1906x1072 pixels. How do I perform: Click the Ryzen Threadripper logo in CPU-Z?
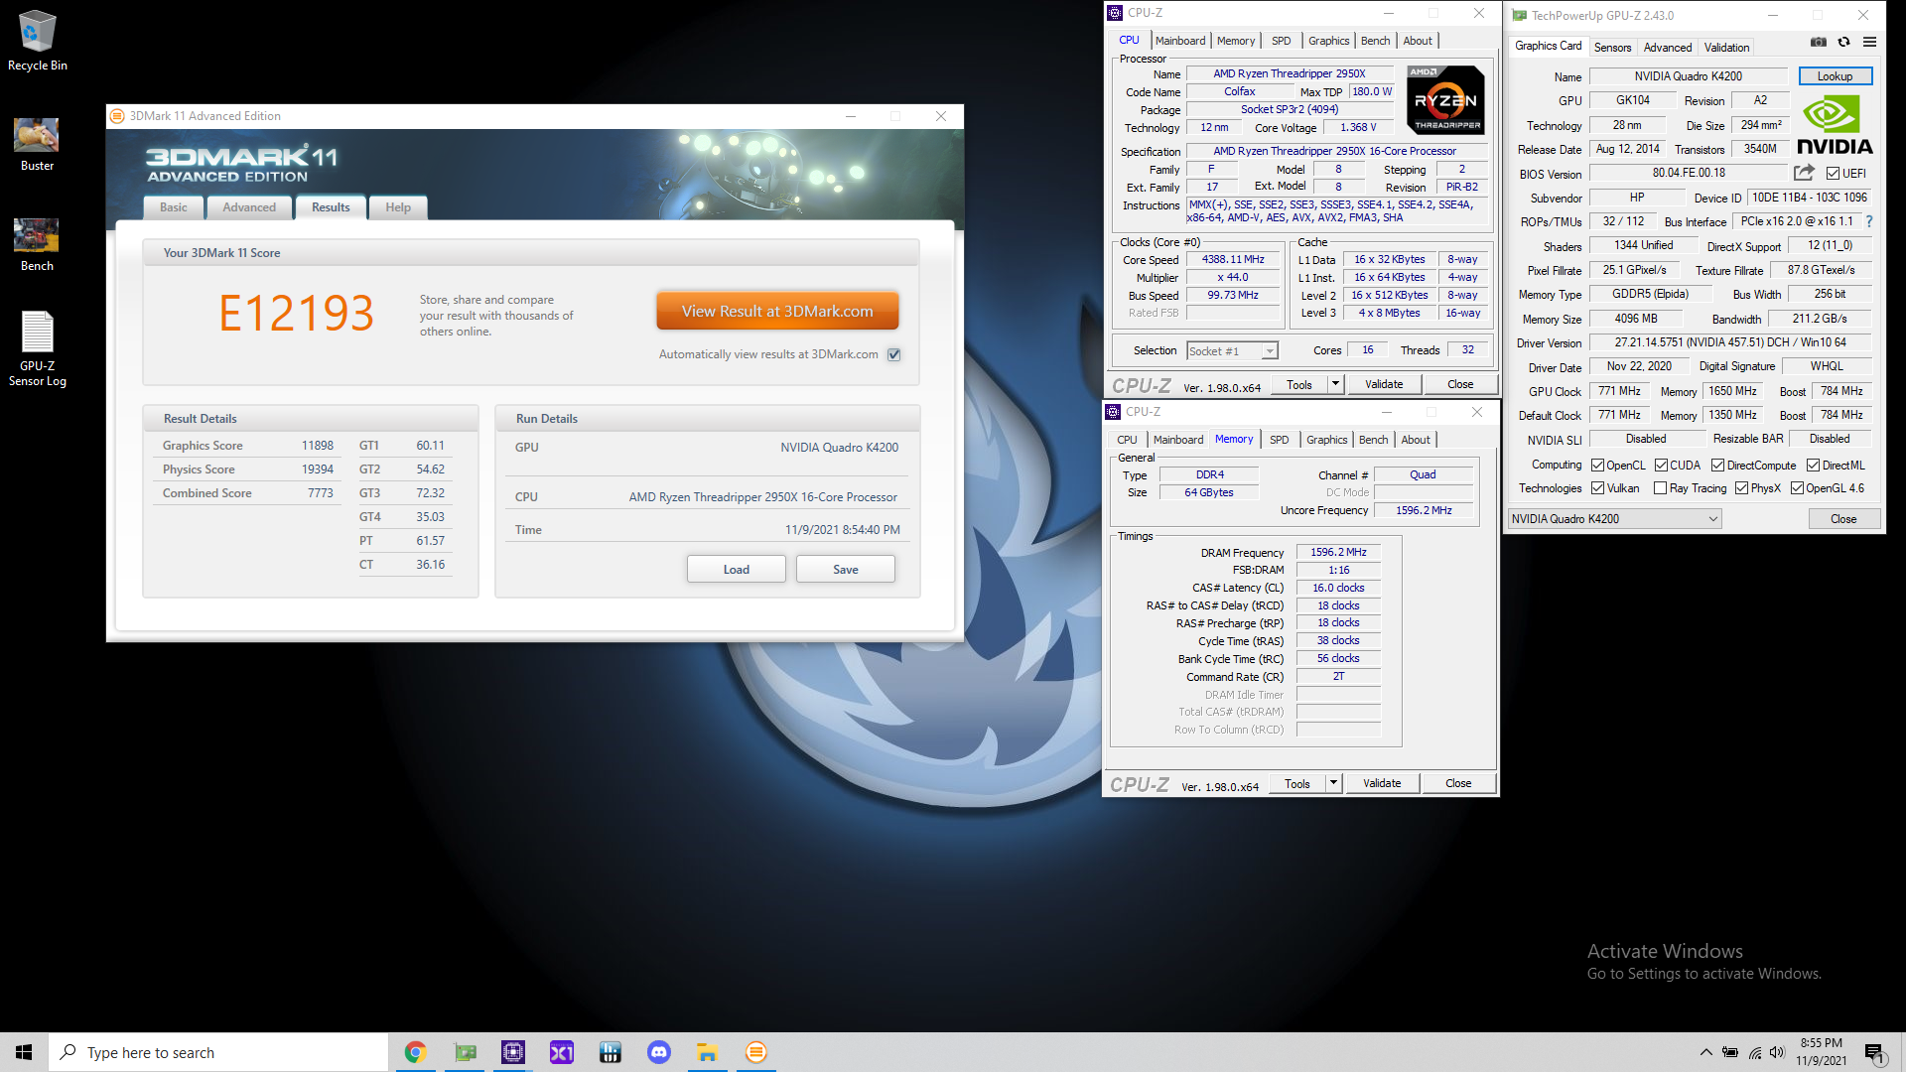[1446, 100]
